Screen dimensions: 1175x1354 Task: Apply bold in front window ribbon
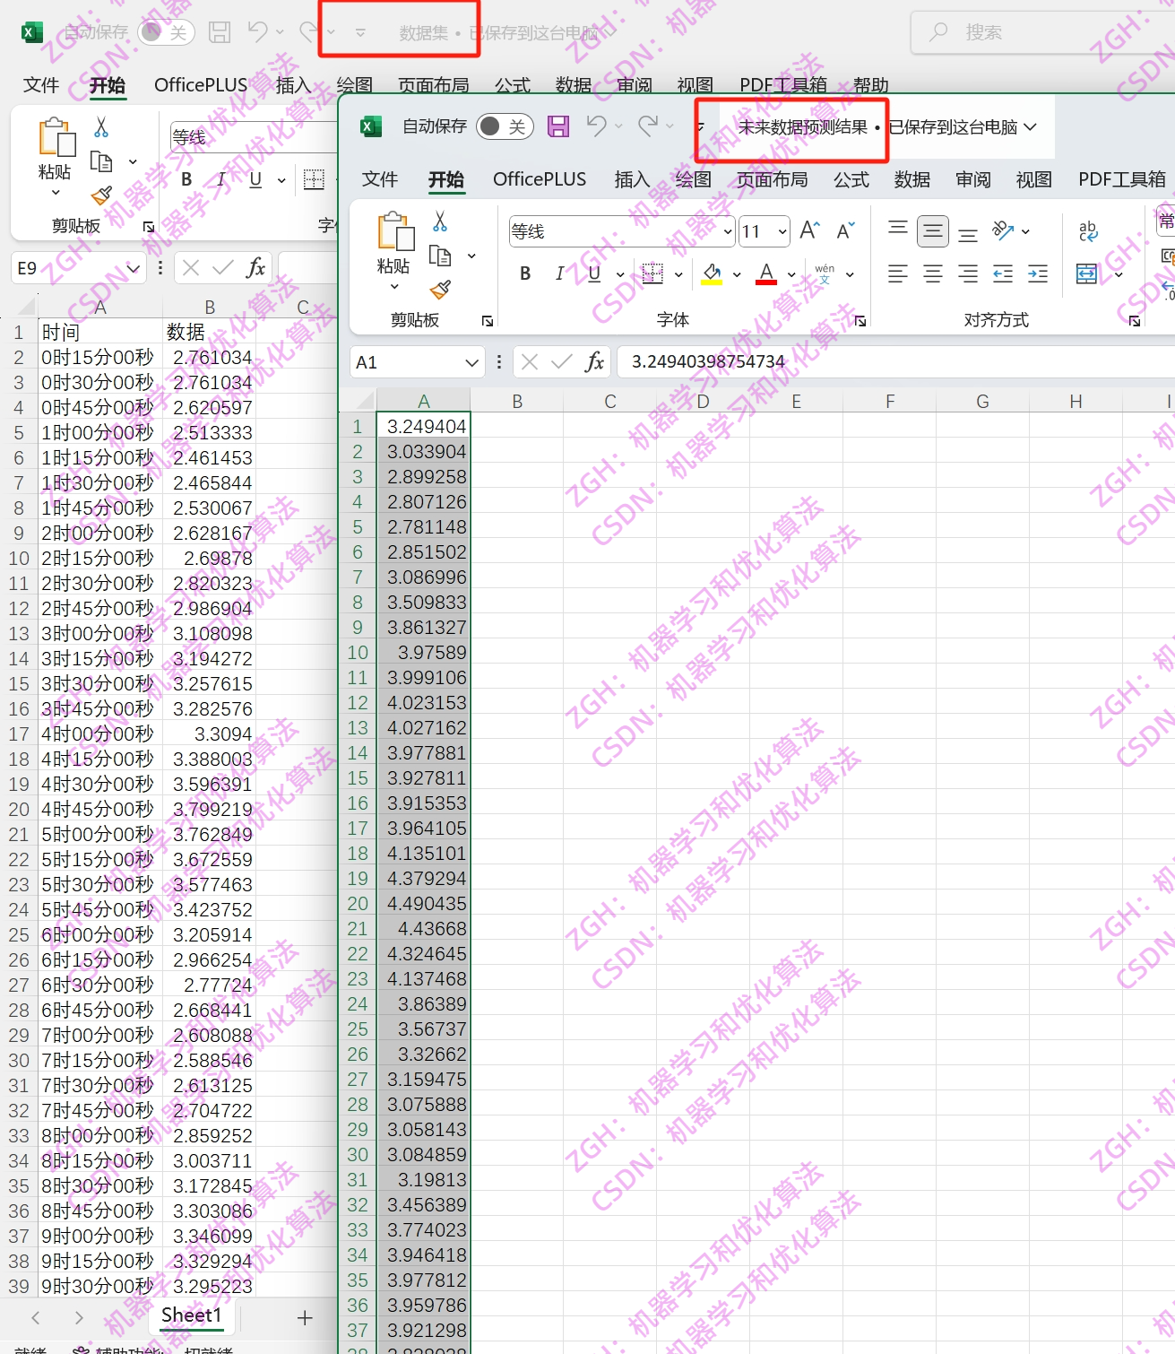(x=525, y=273)
